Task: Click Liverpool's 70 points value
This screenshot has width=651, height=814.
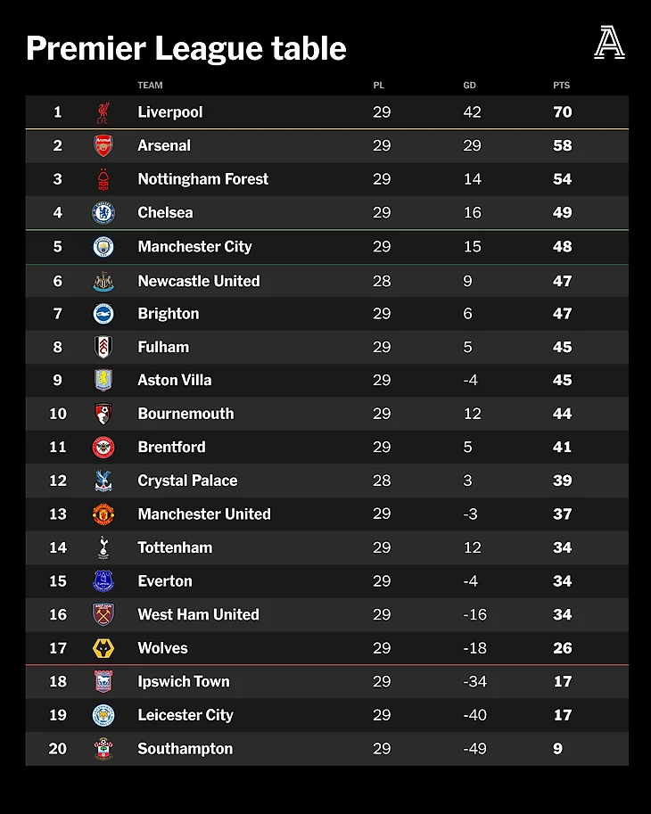Action: pyautogui.click(x=562, y=112)
